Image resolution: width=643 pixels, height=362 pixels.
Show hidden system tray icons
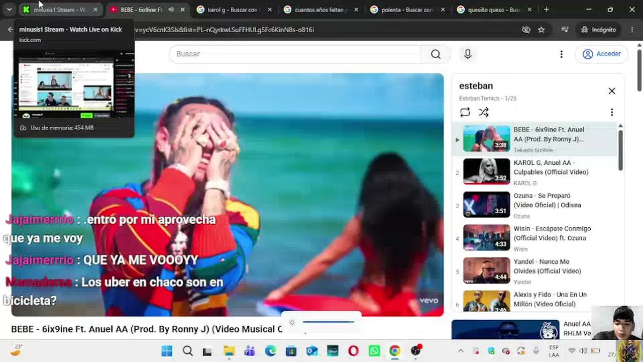point(461,351)
